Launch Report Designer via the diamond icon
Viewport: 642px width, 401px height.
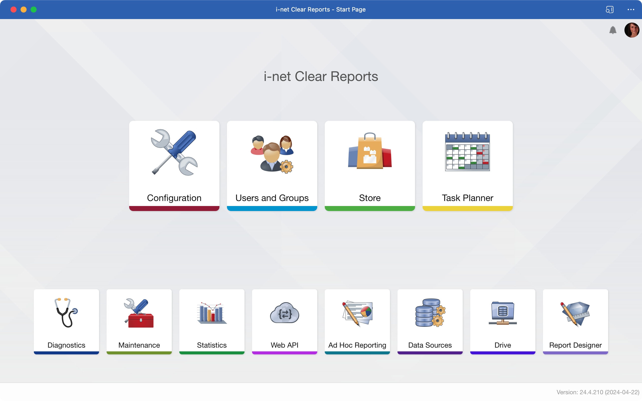click(575, 314)
